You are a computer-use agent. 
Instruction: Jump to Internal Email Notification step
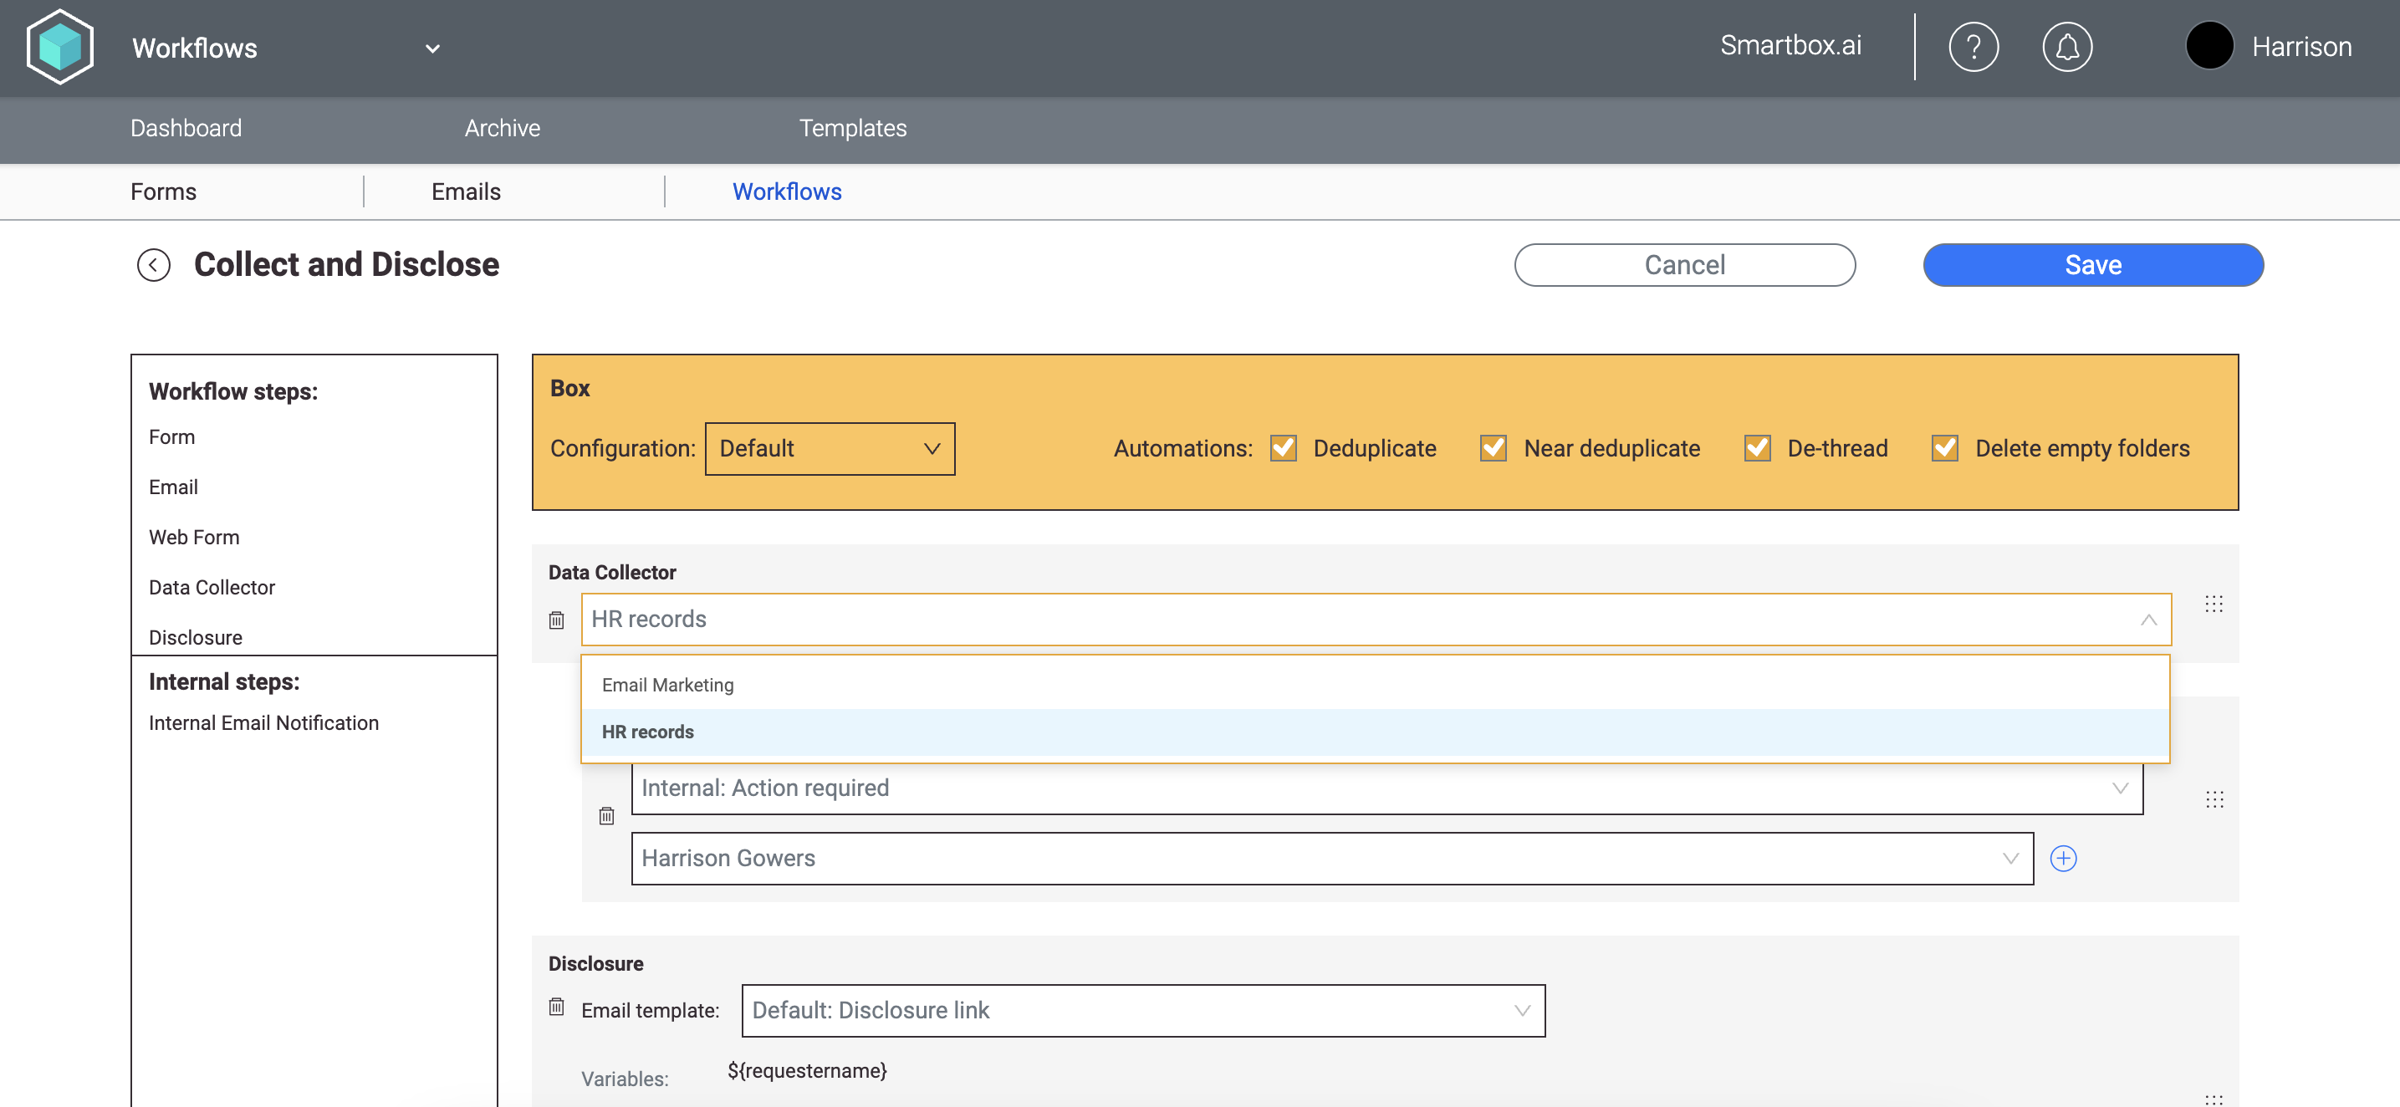pos(263,723)
